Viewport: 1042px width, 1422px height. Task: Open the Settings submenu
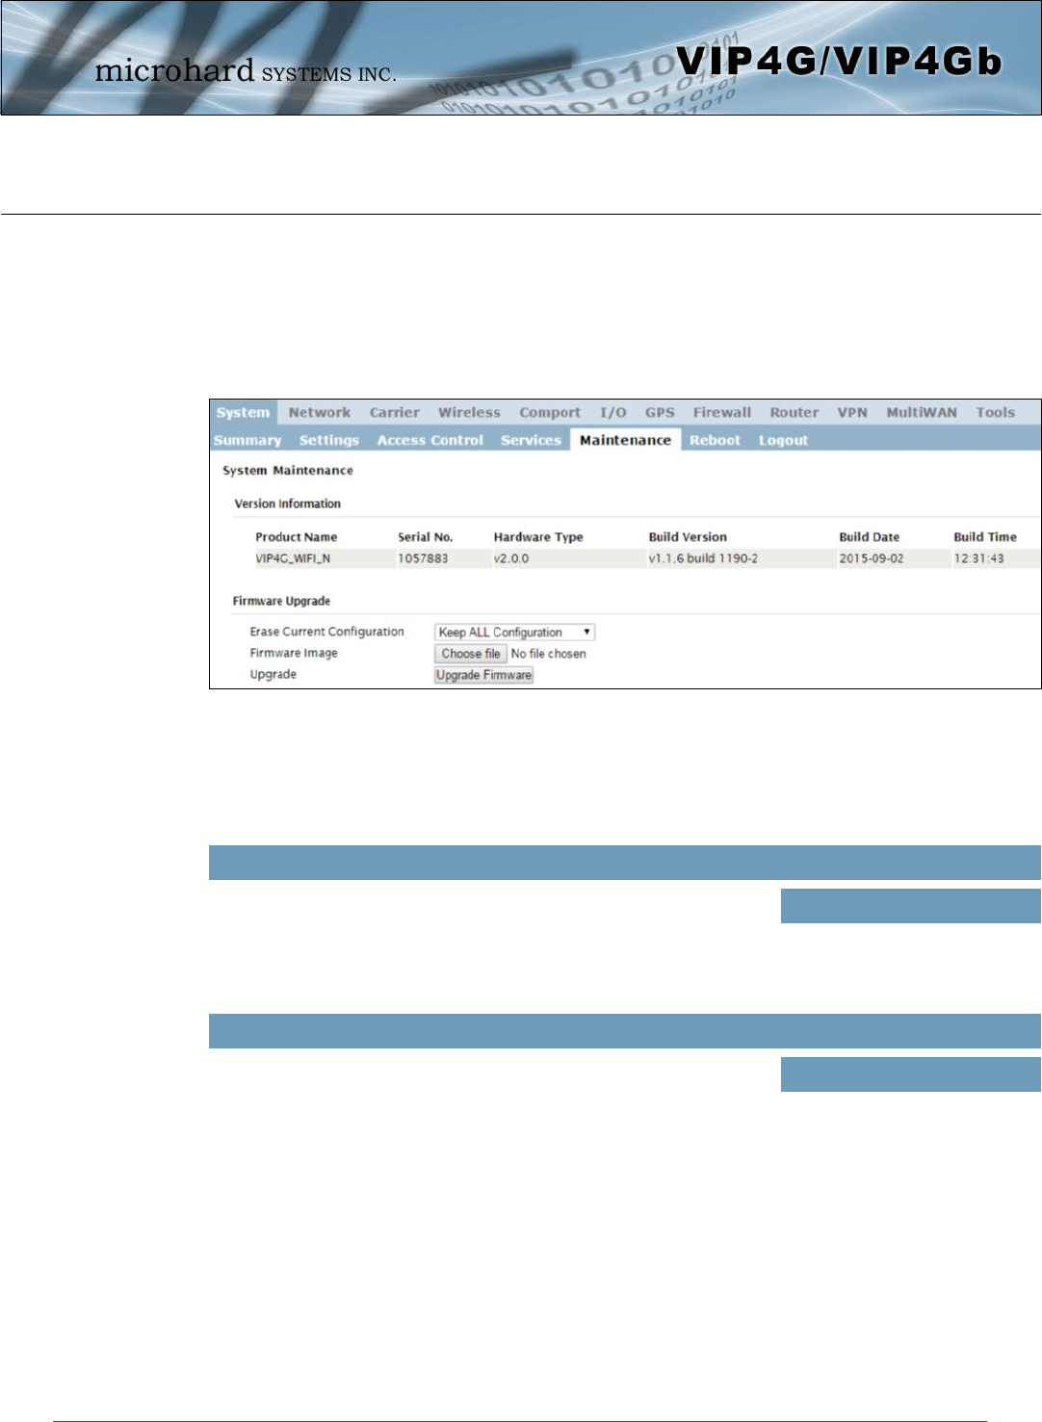click(329, 440)
